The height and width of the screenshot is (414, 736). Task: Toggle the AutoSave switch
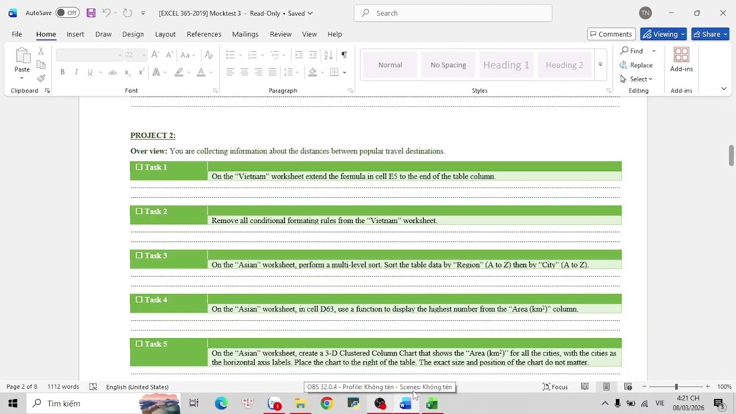pos(67,13)
